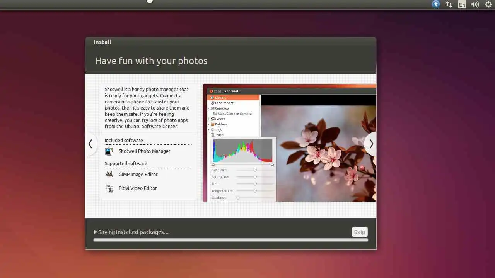The width and height of the screenshot is (495, 278).
Task: Click the Install window title
Action: (102, 42)
